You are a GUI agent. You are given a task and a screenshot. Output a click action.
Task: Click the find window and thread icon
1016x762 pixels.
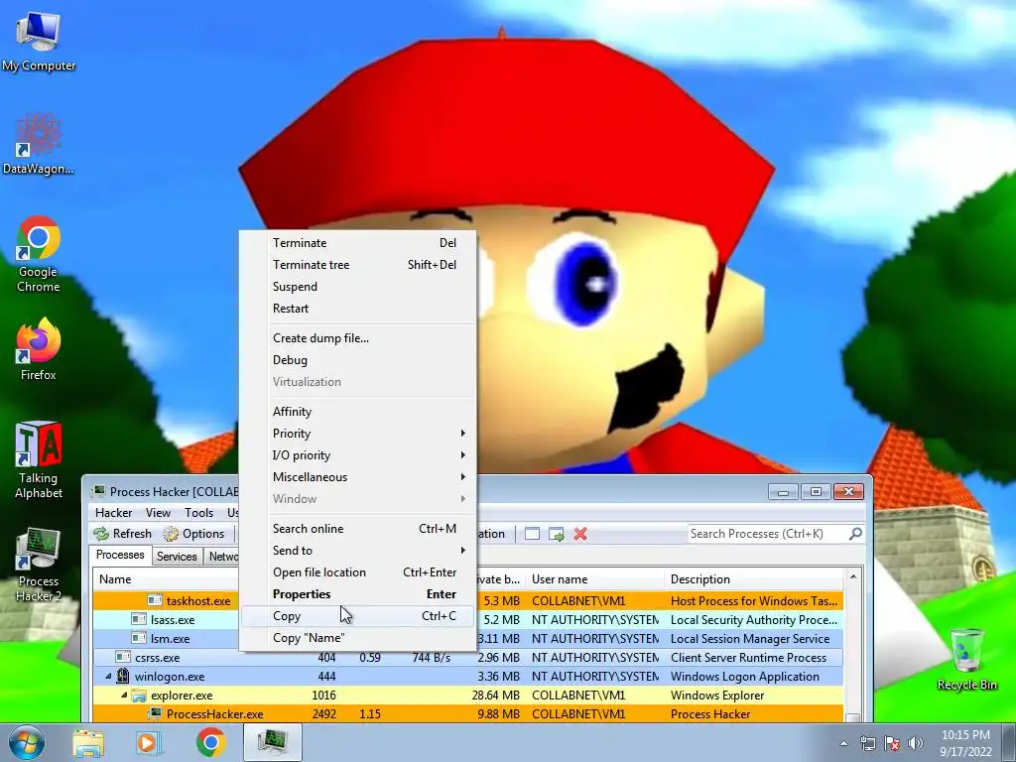click(x=556, y=534)
